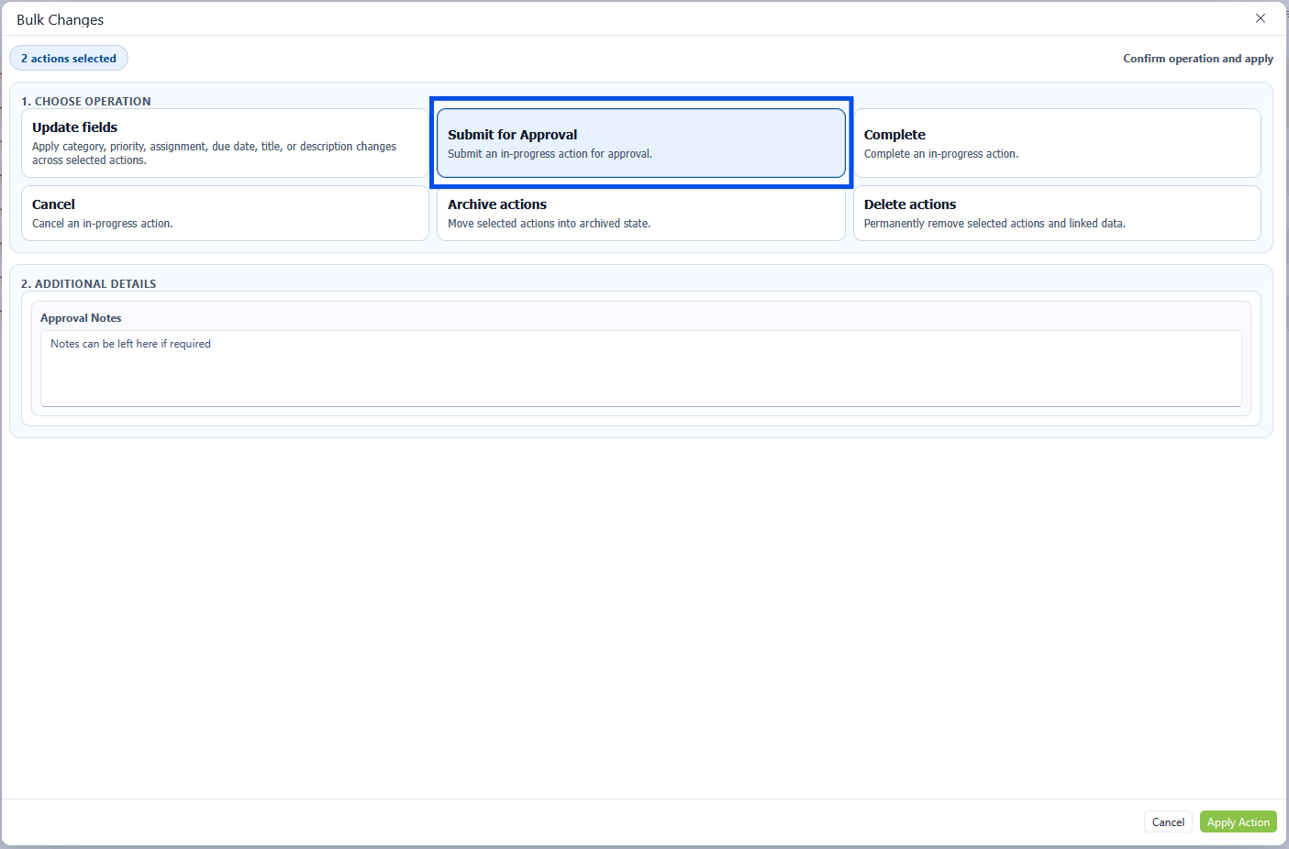Click the '2. ADDITIONAL DETAILS' section heading
The height and width of the screenshot is (849, 1289).
89,284
